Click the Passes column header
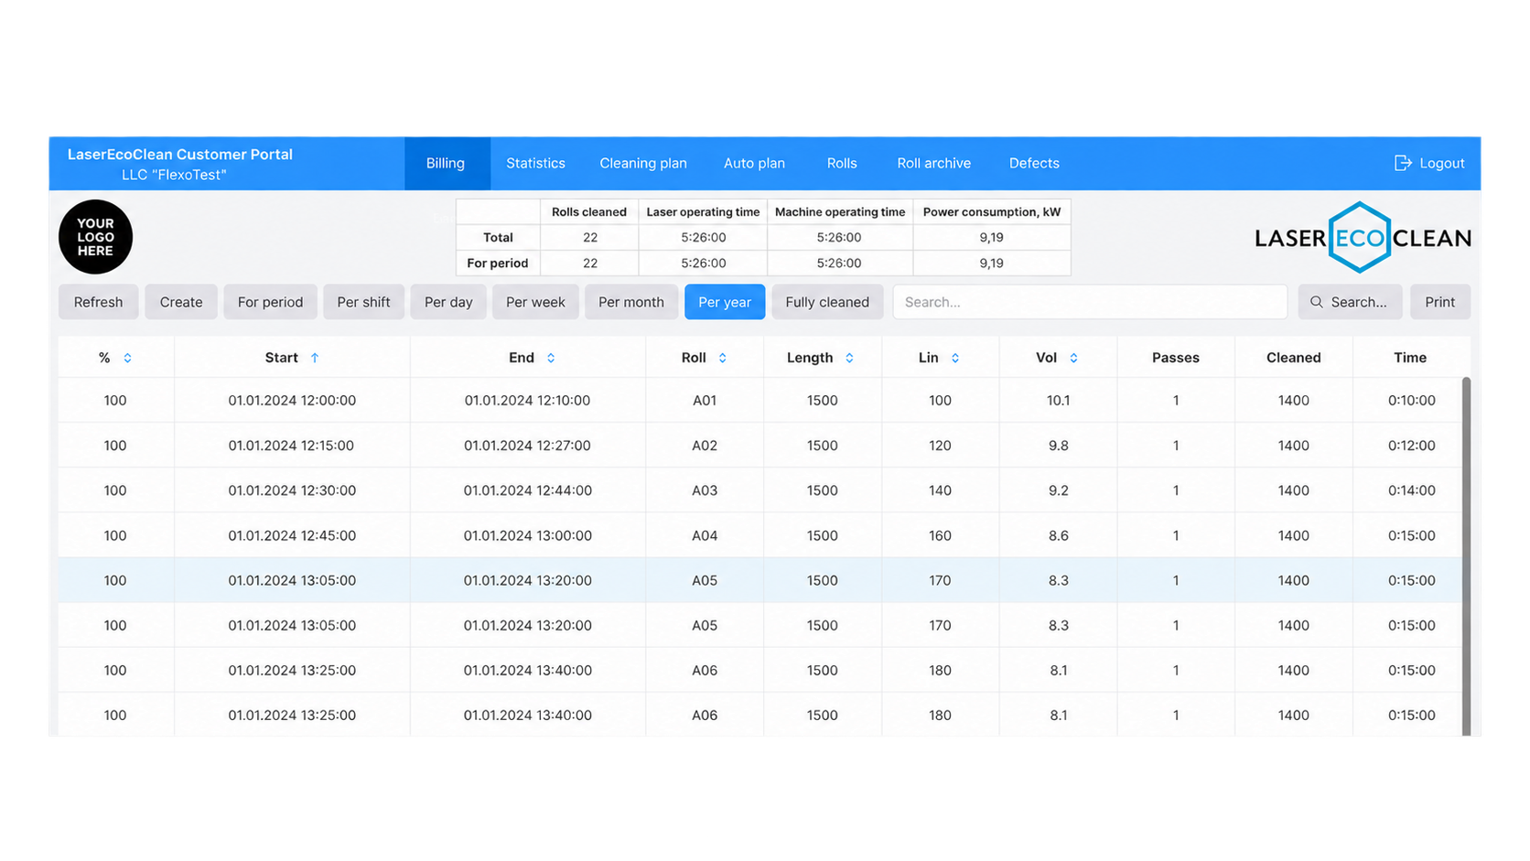Viewport: 1530px width, 861px height. [x=1176, y=358]
